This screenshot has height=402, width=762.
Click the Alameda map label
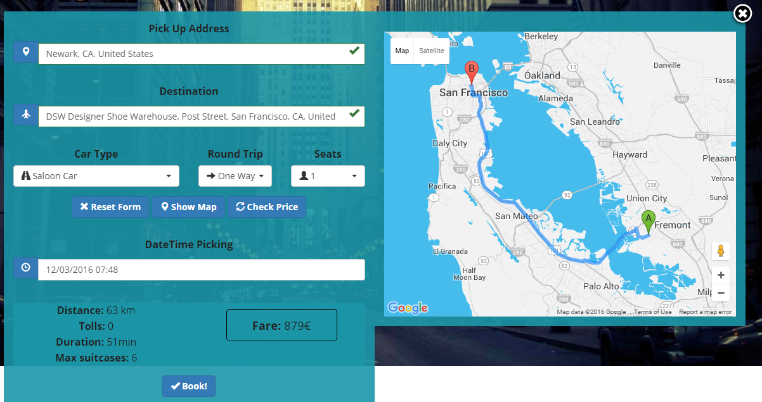(x=555, y=98)
